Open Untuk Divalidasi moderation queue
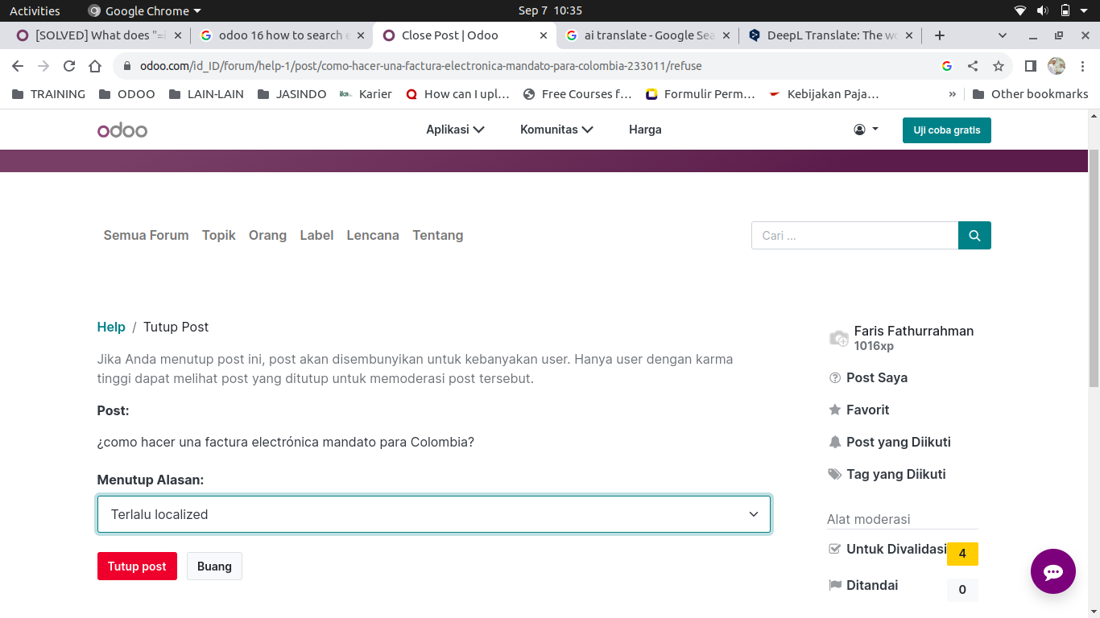The image size is (1100, 618). (x=895, y=549)
